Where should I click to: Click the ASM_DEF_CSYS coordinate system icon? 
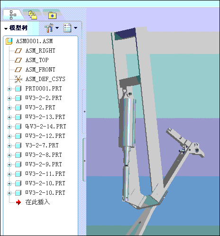18,79
